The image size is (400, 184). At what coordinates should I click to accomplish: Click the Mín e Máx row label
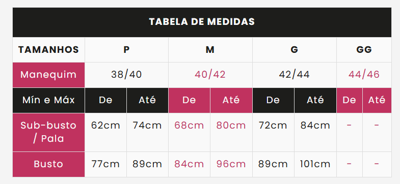point(48,100)
